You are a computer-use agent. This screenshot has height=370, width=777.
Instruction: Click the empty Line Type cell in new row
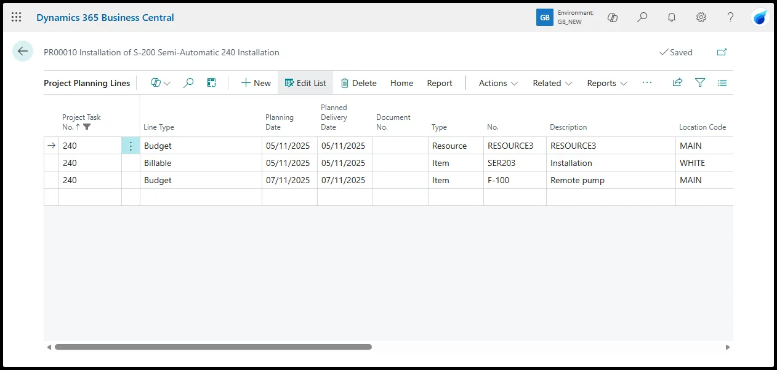201,197
